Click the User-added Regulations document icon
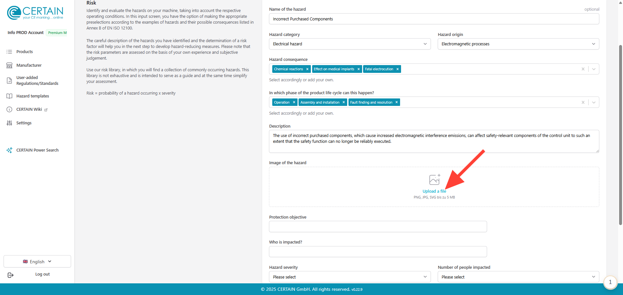 [9, 81]
